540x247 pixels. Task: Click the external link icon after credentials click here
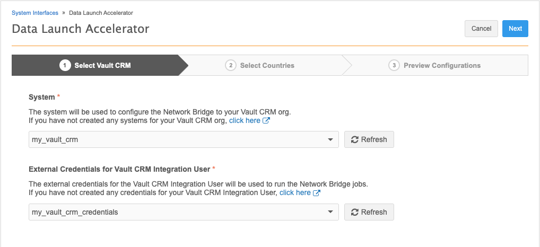tap(317, 192)
